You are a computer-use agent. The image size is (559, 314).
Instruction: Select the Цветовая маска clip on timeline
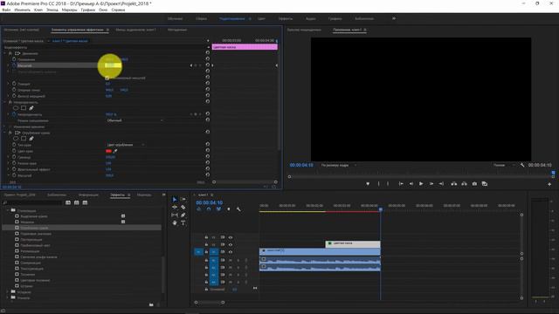pyautogui.click(x=353, y=244)
